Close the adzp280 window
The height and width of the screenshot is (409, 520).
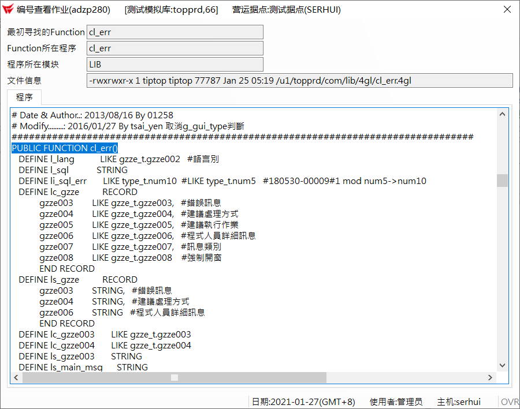tap(507, 9)
